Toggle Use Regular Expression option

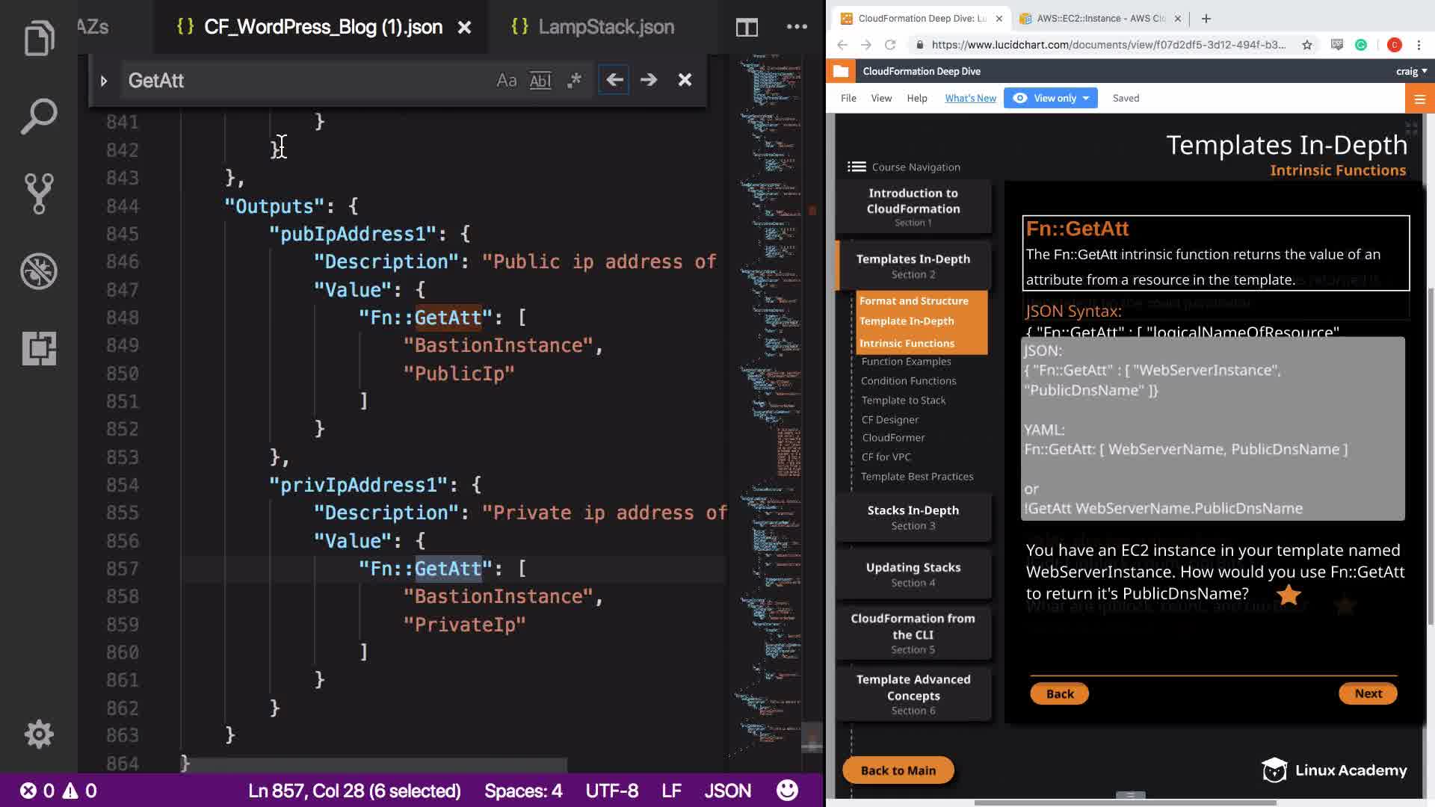coord(574,80)
